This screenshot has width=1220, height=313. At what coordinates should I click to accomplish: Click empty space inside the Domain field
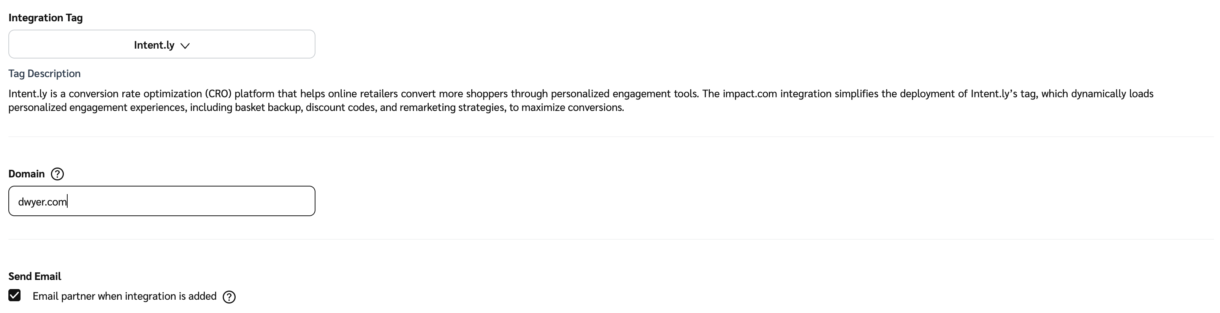pyautogui.click(x=213, y=201)
